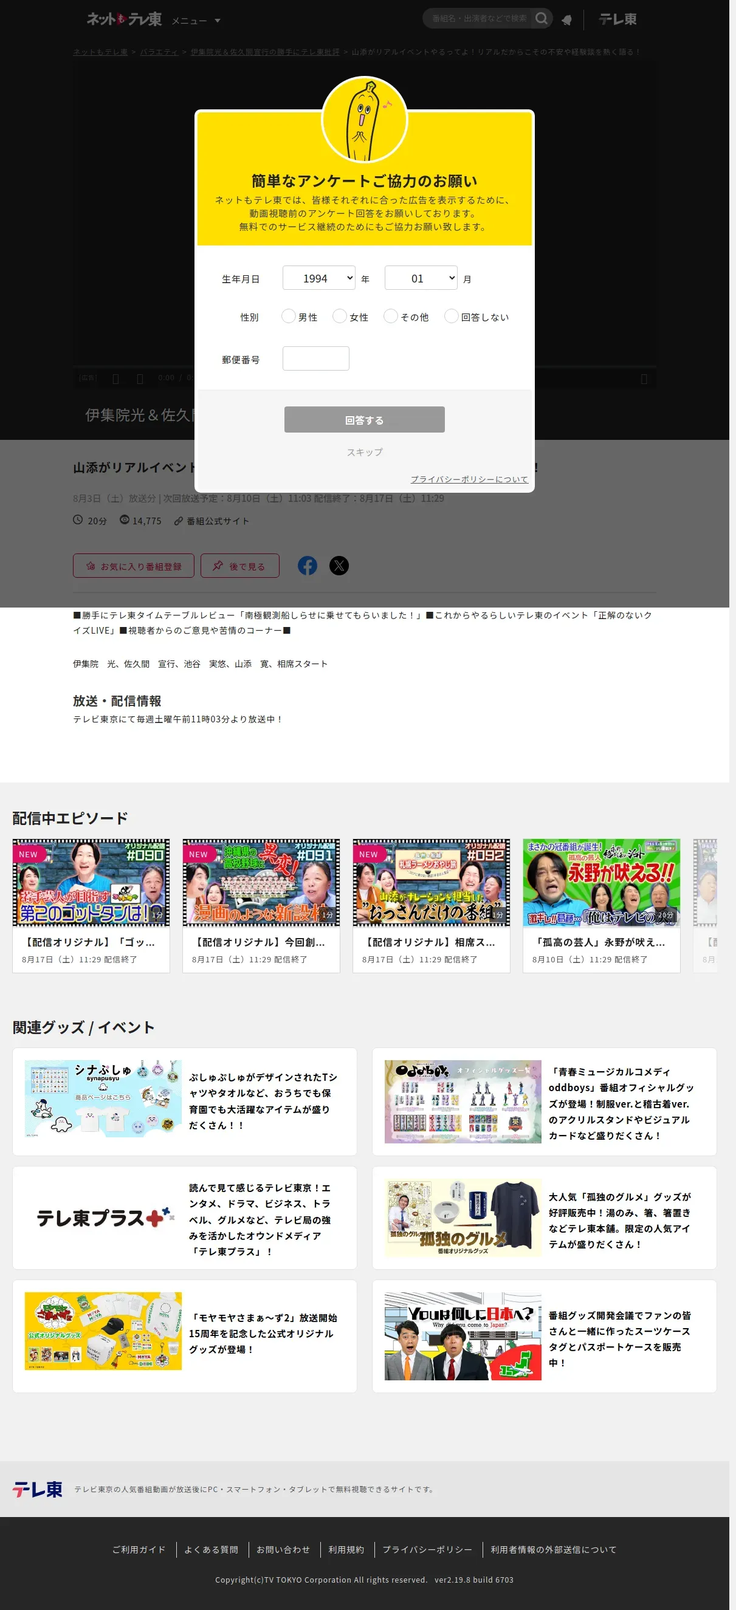Click 「孤高の芸人」永野が吠え… episode title

click(599, 942)
